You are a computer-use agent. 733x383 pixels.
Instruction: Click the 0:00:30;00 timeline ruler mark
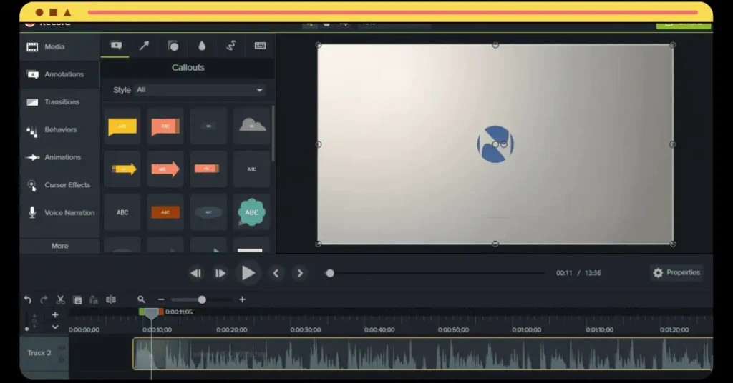305,329
